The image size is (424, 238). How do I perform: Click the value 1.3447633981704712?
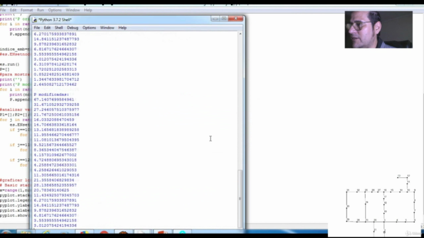(x=56, y=79)
